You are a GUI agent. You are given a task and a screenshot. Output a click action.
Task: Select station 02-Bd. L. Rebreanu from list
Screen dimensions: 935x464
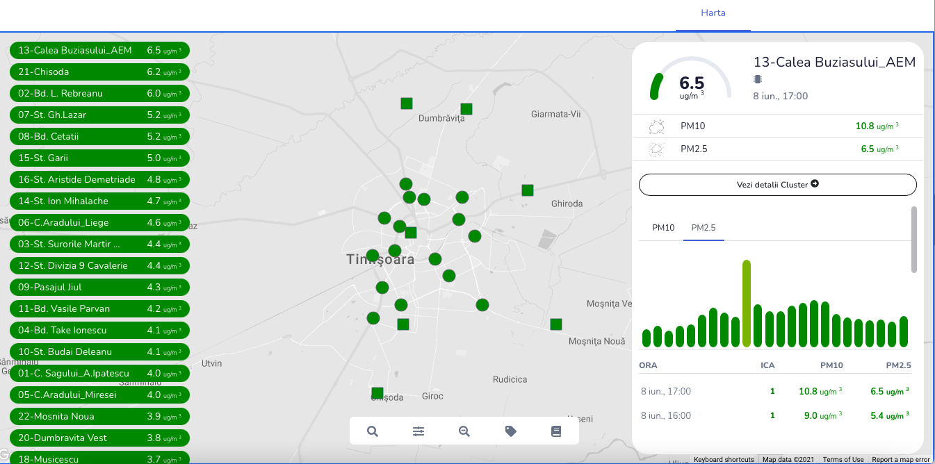point(99,93)
